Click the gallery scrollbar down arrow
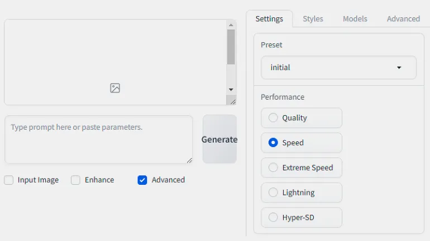Viewport: 430px width, 241px height. point(231,89)
